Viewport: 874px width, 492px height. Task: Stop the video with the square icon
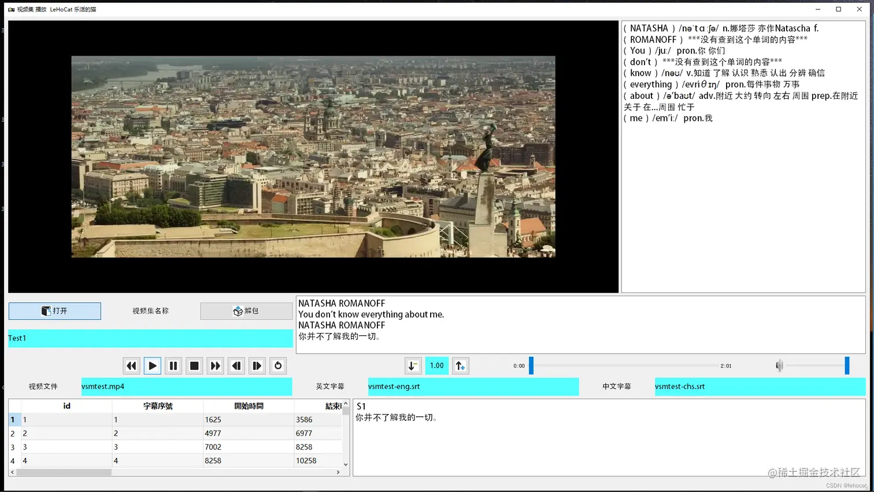coord(194,366)
